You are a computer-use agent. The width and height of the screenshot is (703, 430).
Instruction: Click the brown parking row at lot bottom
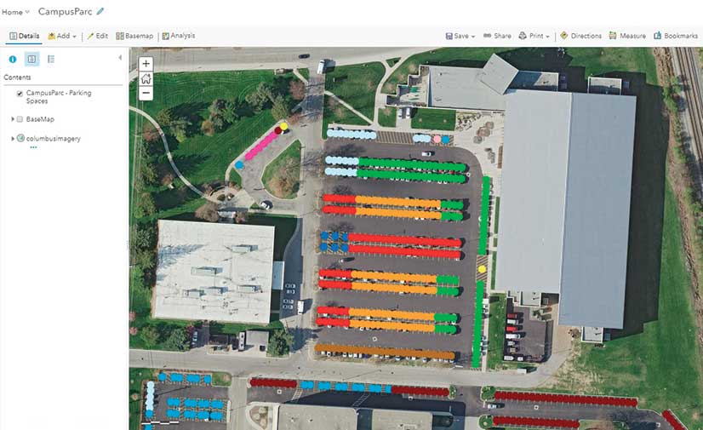[386, 352]
